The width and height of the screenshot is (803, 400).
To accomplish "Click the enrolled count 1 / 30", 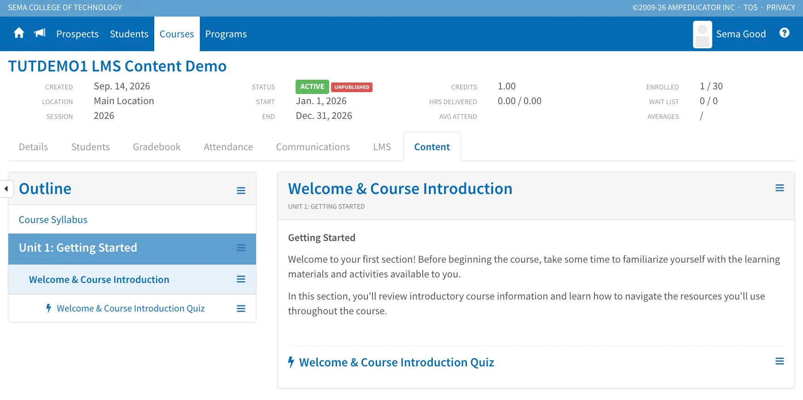I will click(x=711, y=86).
